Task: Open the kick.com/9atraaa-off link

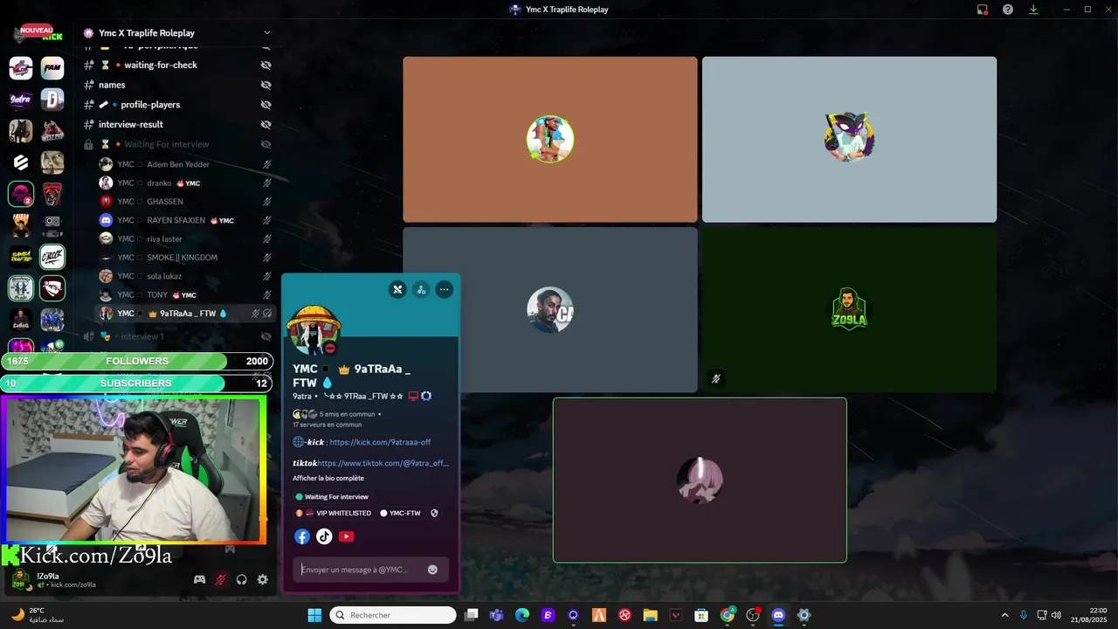Action: coord(380,442)
